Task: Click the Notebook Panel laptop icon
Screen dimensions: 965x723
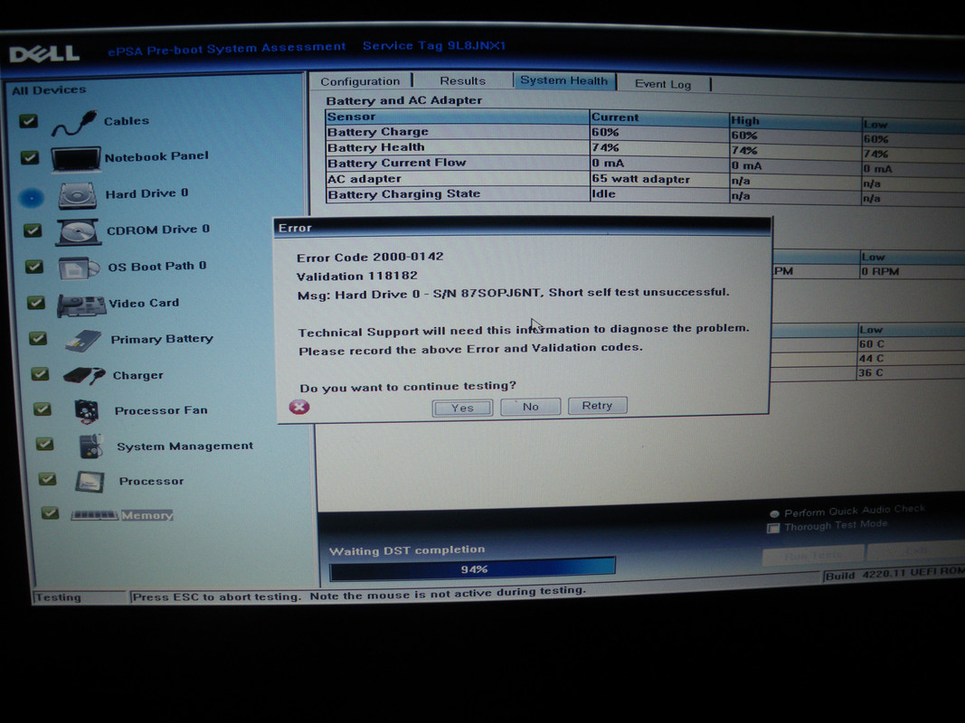Action: click(76, 159)
